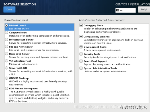
Task: Click 'Support for using smart card authentication.' text
Action: click(x=108, y=64)
